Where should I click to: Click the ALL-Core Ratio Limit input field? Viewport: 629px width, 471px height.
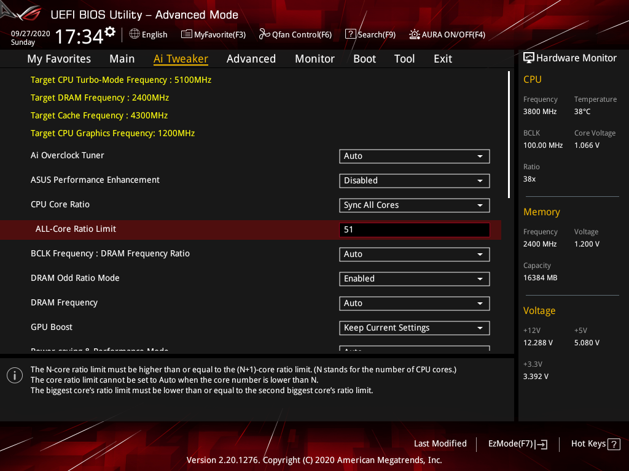pos(415,230)
